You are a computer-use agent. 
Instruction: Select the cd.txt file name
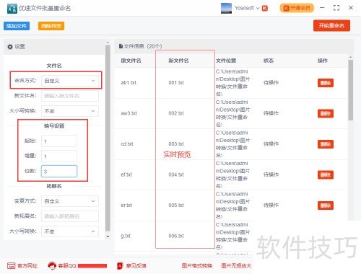pos(127,143)
